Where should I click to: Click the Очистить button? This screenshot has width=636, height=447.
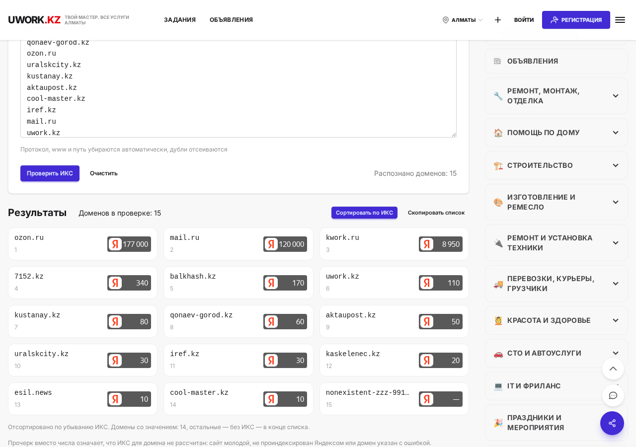[104, 173]
